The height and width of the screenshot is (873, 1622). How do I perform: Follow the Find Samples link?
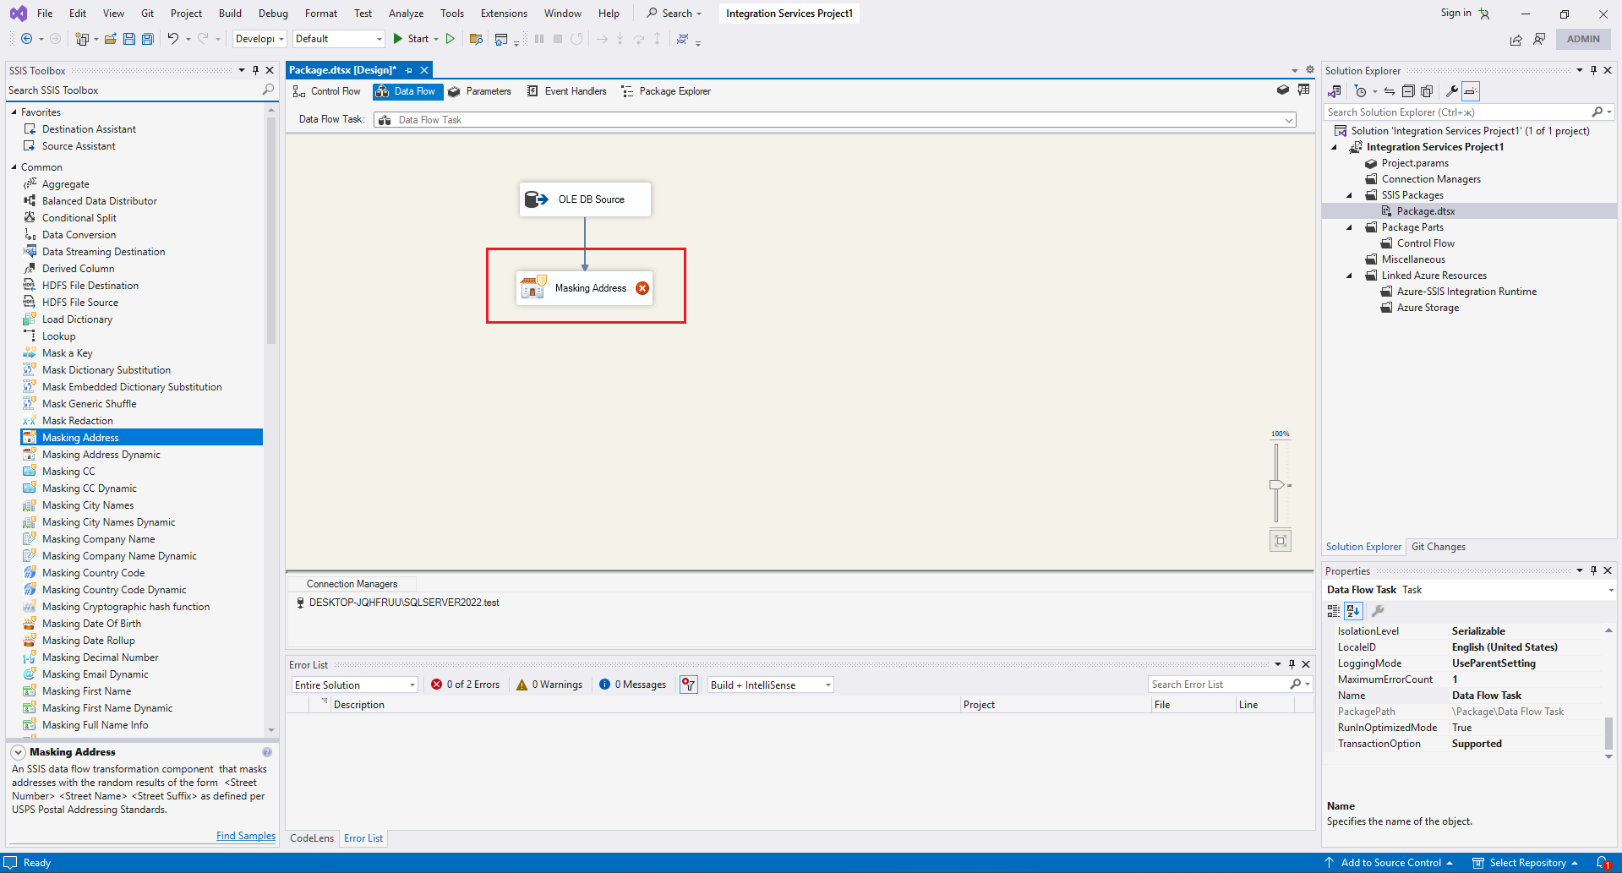pyautogui.click(x=246, y=836)
